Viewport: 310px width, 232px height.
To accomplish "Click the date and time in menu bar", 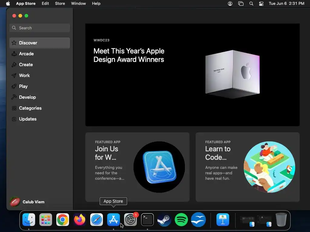I will [286, 4].
